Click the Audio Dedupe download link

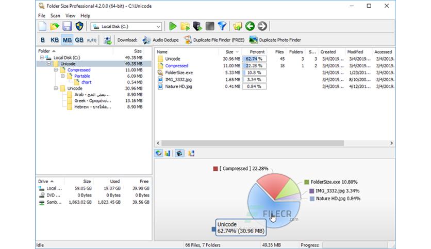160,40
